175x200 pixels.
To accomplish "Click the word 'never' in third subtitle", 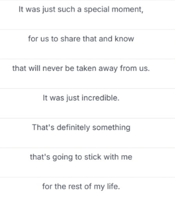I will coord(52,68).
